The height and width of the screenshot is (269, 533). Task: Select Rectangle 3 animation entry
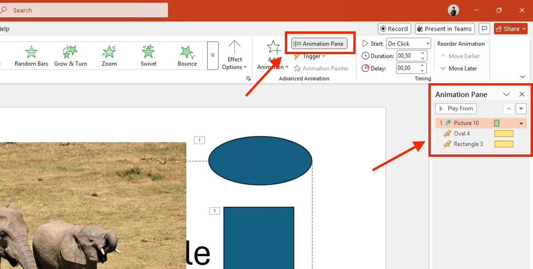(481, 144)
